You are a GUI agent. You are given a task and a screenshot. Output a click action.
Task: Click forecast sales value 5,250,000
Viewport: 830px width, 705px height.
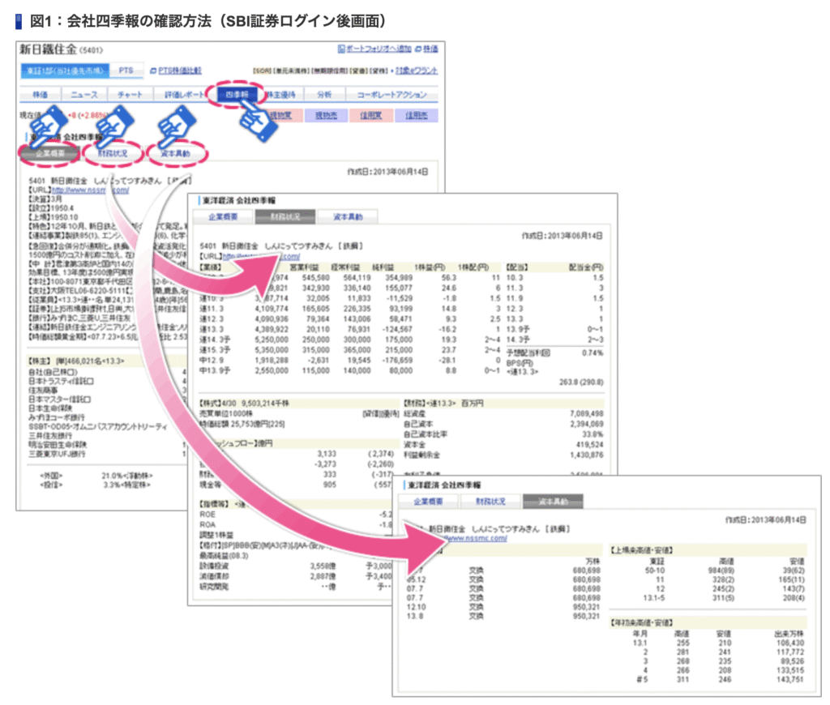[272, 340]
